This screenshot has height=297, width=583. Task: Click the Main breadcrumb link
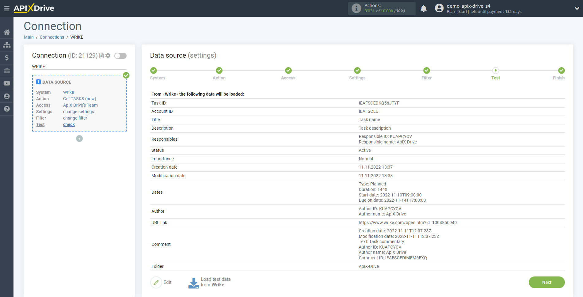[29, 37]
